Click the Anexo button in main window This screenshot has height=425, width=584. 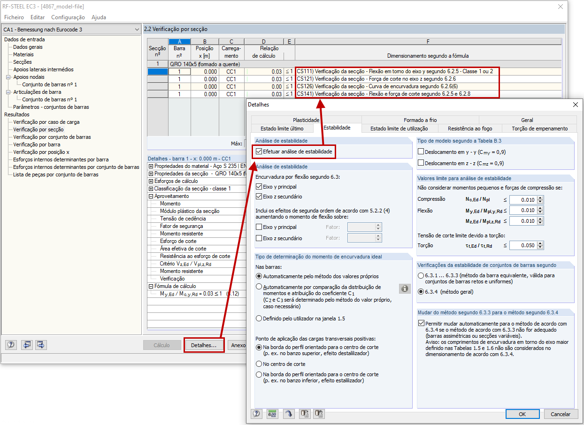tap(238, 345)
